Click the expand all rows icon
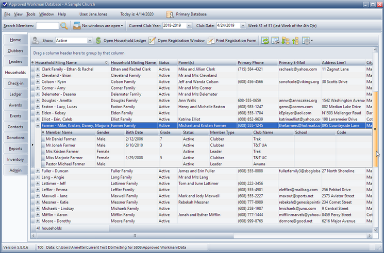384x253 pixels. [286, 40]
